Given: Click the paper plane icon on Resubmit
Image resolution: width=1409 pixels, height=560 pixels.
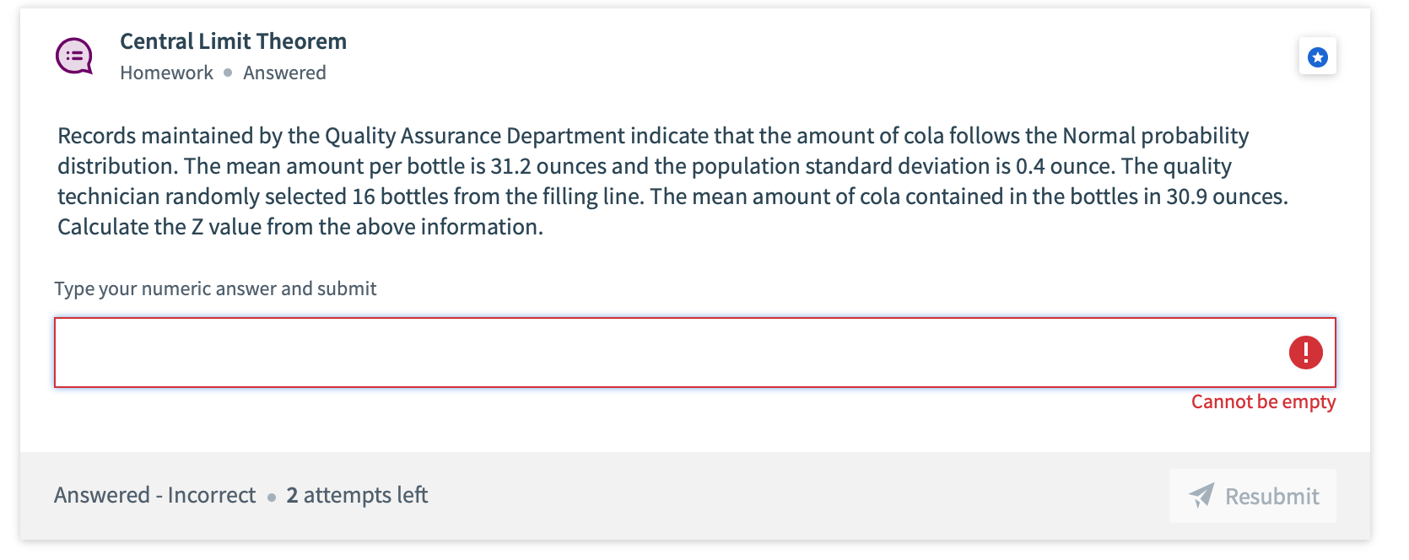Looking at the screenshot, I should (1201, 496).
